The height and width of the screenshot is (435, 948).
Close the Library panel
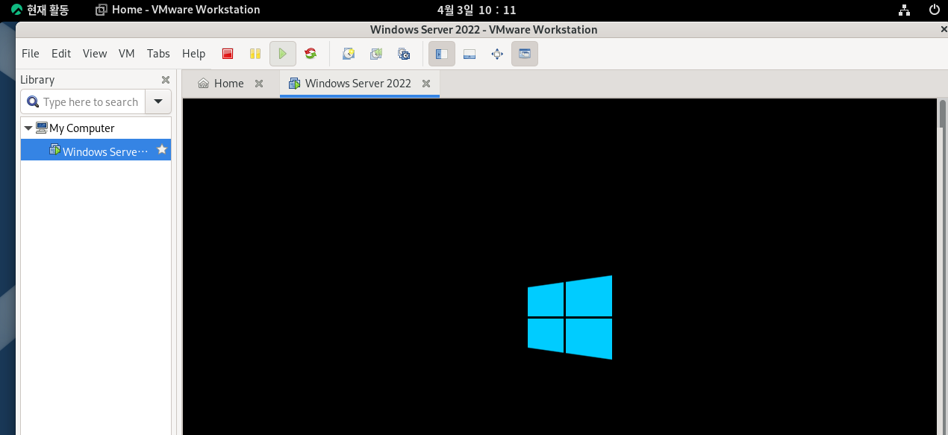166,80
